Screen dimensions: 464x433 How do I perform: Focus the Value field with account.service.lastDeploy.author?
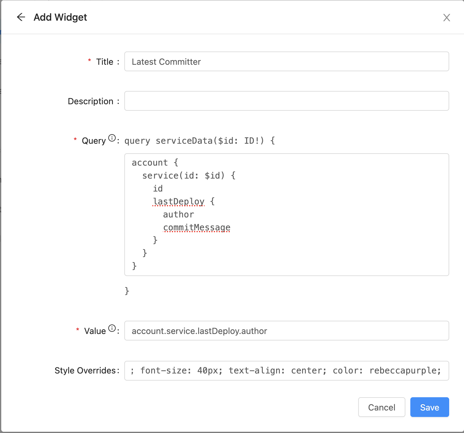[287, 331]
